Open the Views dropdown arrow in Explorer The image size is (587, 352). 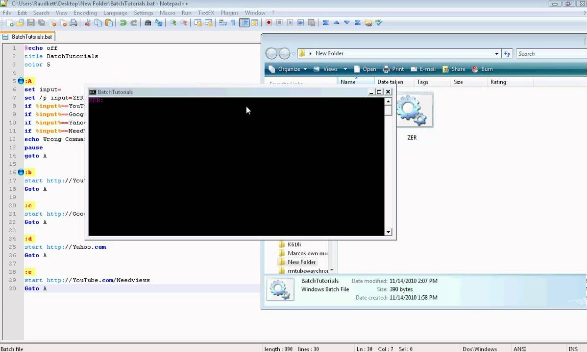345,69
